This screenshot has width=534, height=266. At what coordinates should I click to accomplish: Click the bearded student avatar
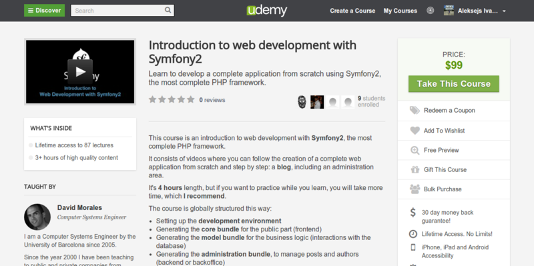[302, 102]
